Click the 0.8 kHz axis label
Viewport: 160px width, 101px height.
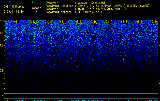point(2,71)
